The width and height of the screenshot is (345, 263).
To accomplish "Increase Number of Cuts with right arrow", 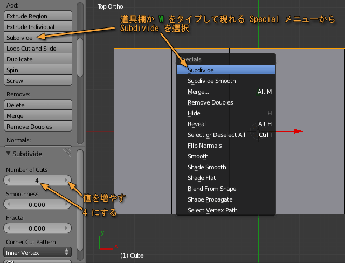I will pos(67,180).
